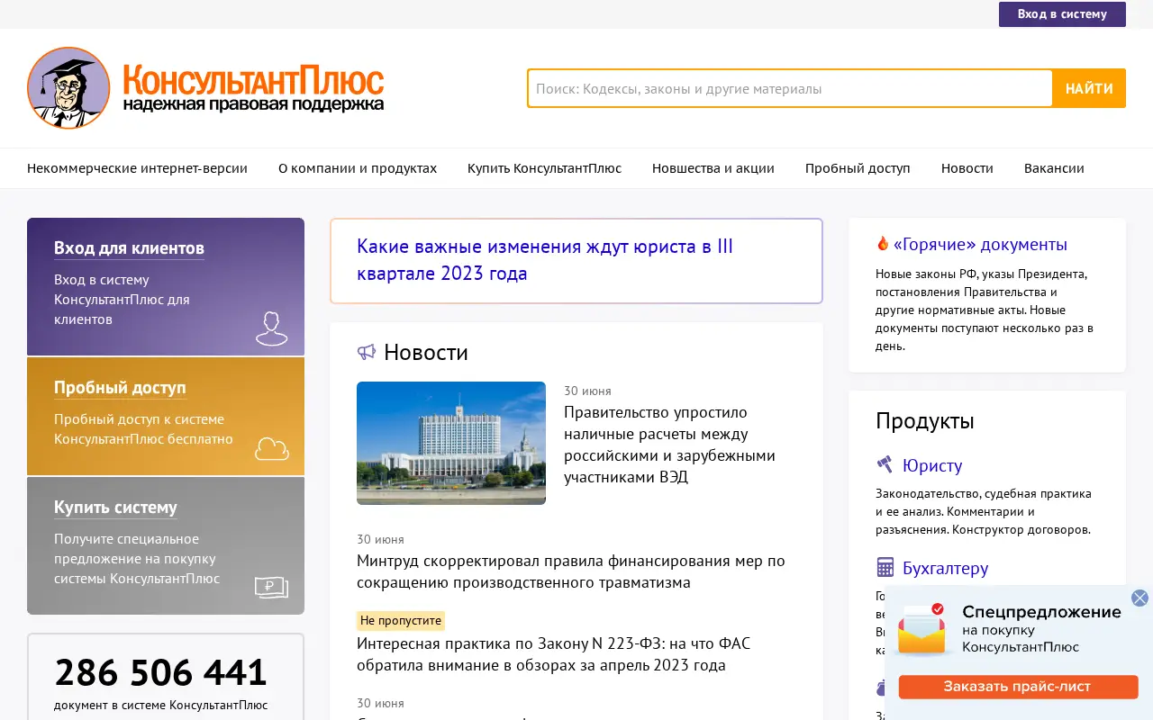Screen dimensions: 1153x720
Task: Click the government building news thumbnail
Action: tap(451, 443)
